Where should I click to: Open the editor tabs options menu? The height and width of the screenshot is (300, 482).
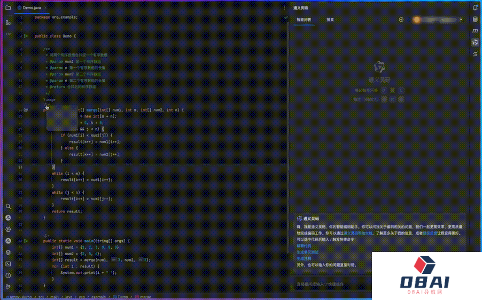[x=284, y=8]
